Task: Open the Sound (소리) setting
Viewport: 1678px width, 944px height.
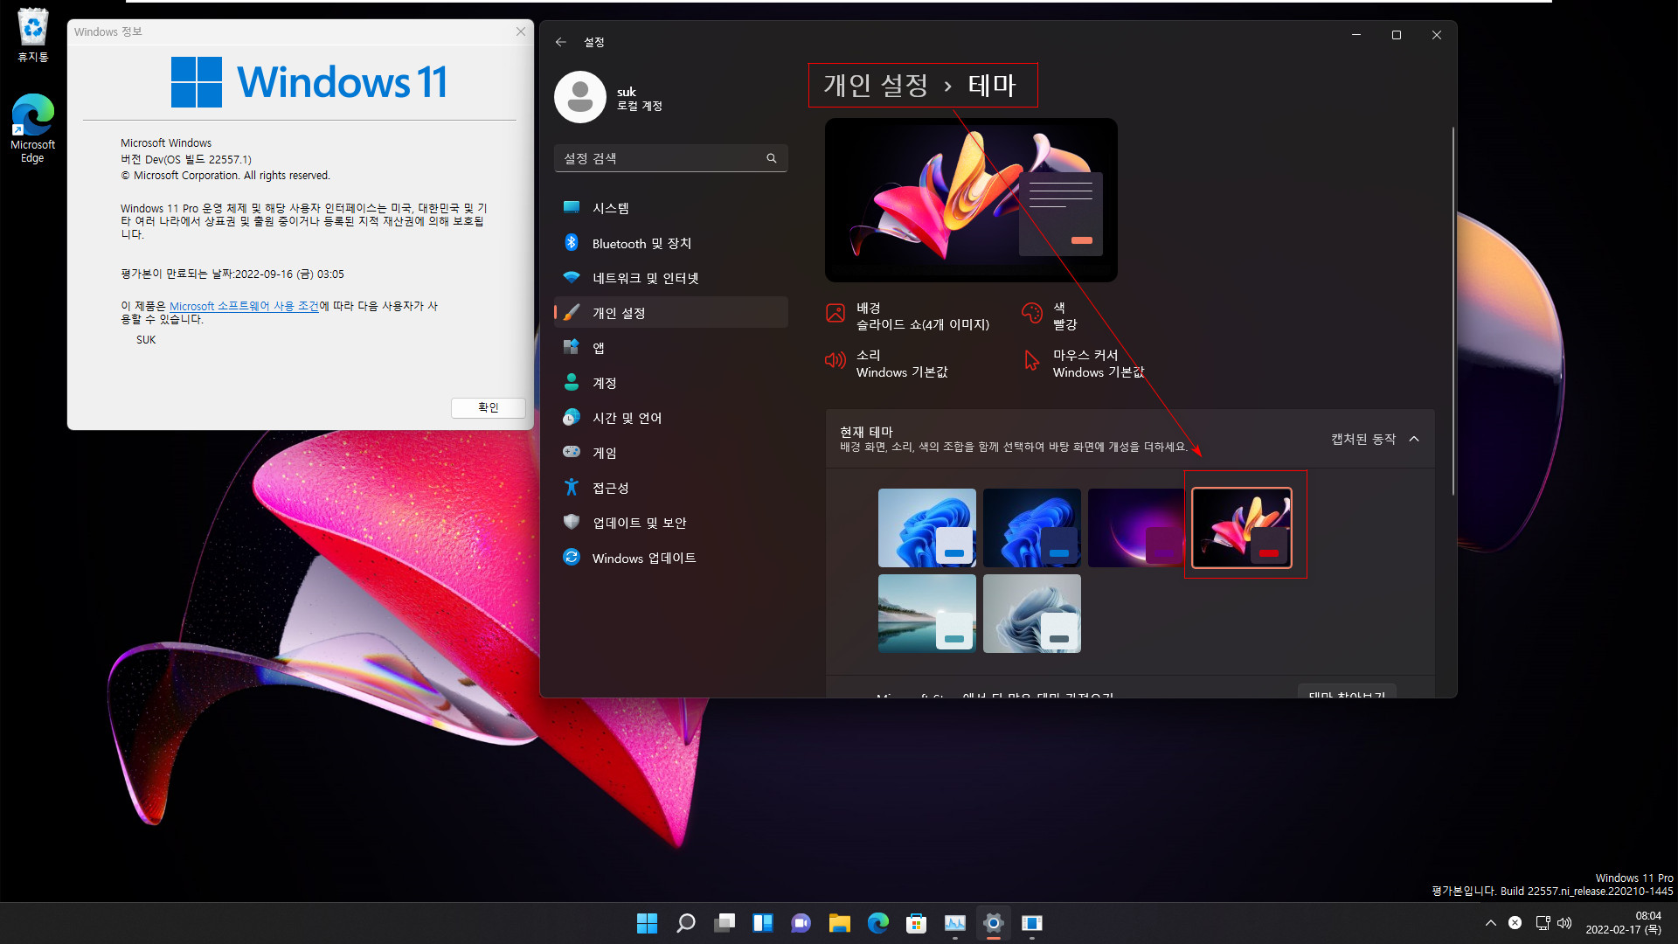Action: 887,364
